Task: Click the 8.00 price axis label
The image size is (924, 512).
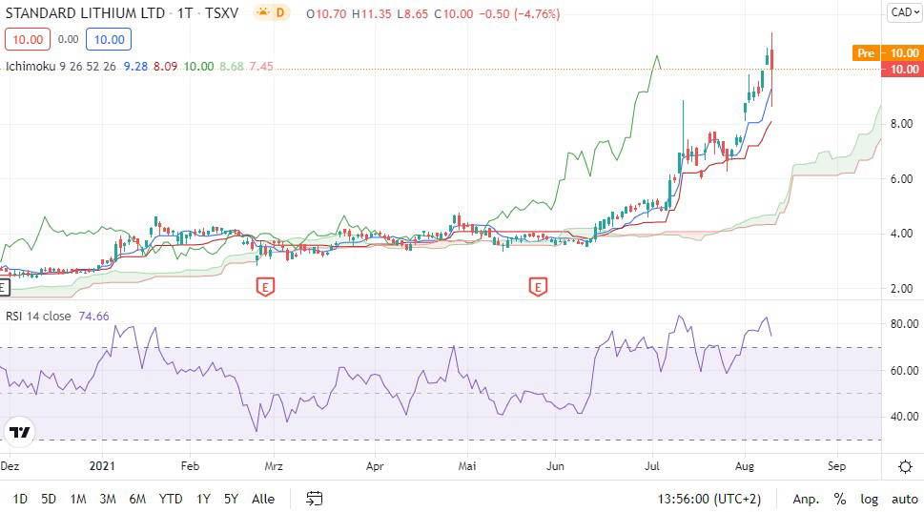Action: [x=901, y=124]
